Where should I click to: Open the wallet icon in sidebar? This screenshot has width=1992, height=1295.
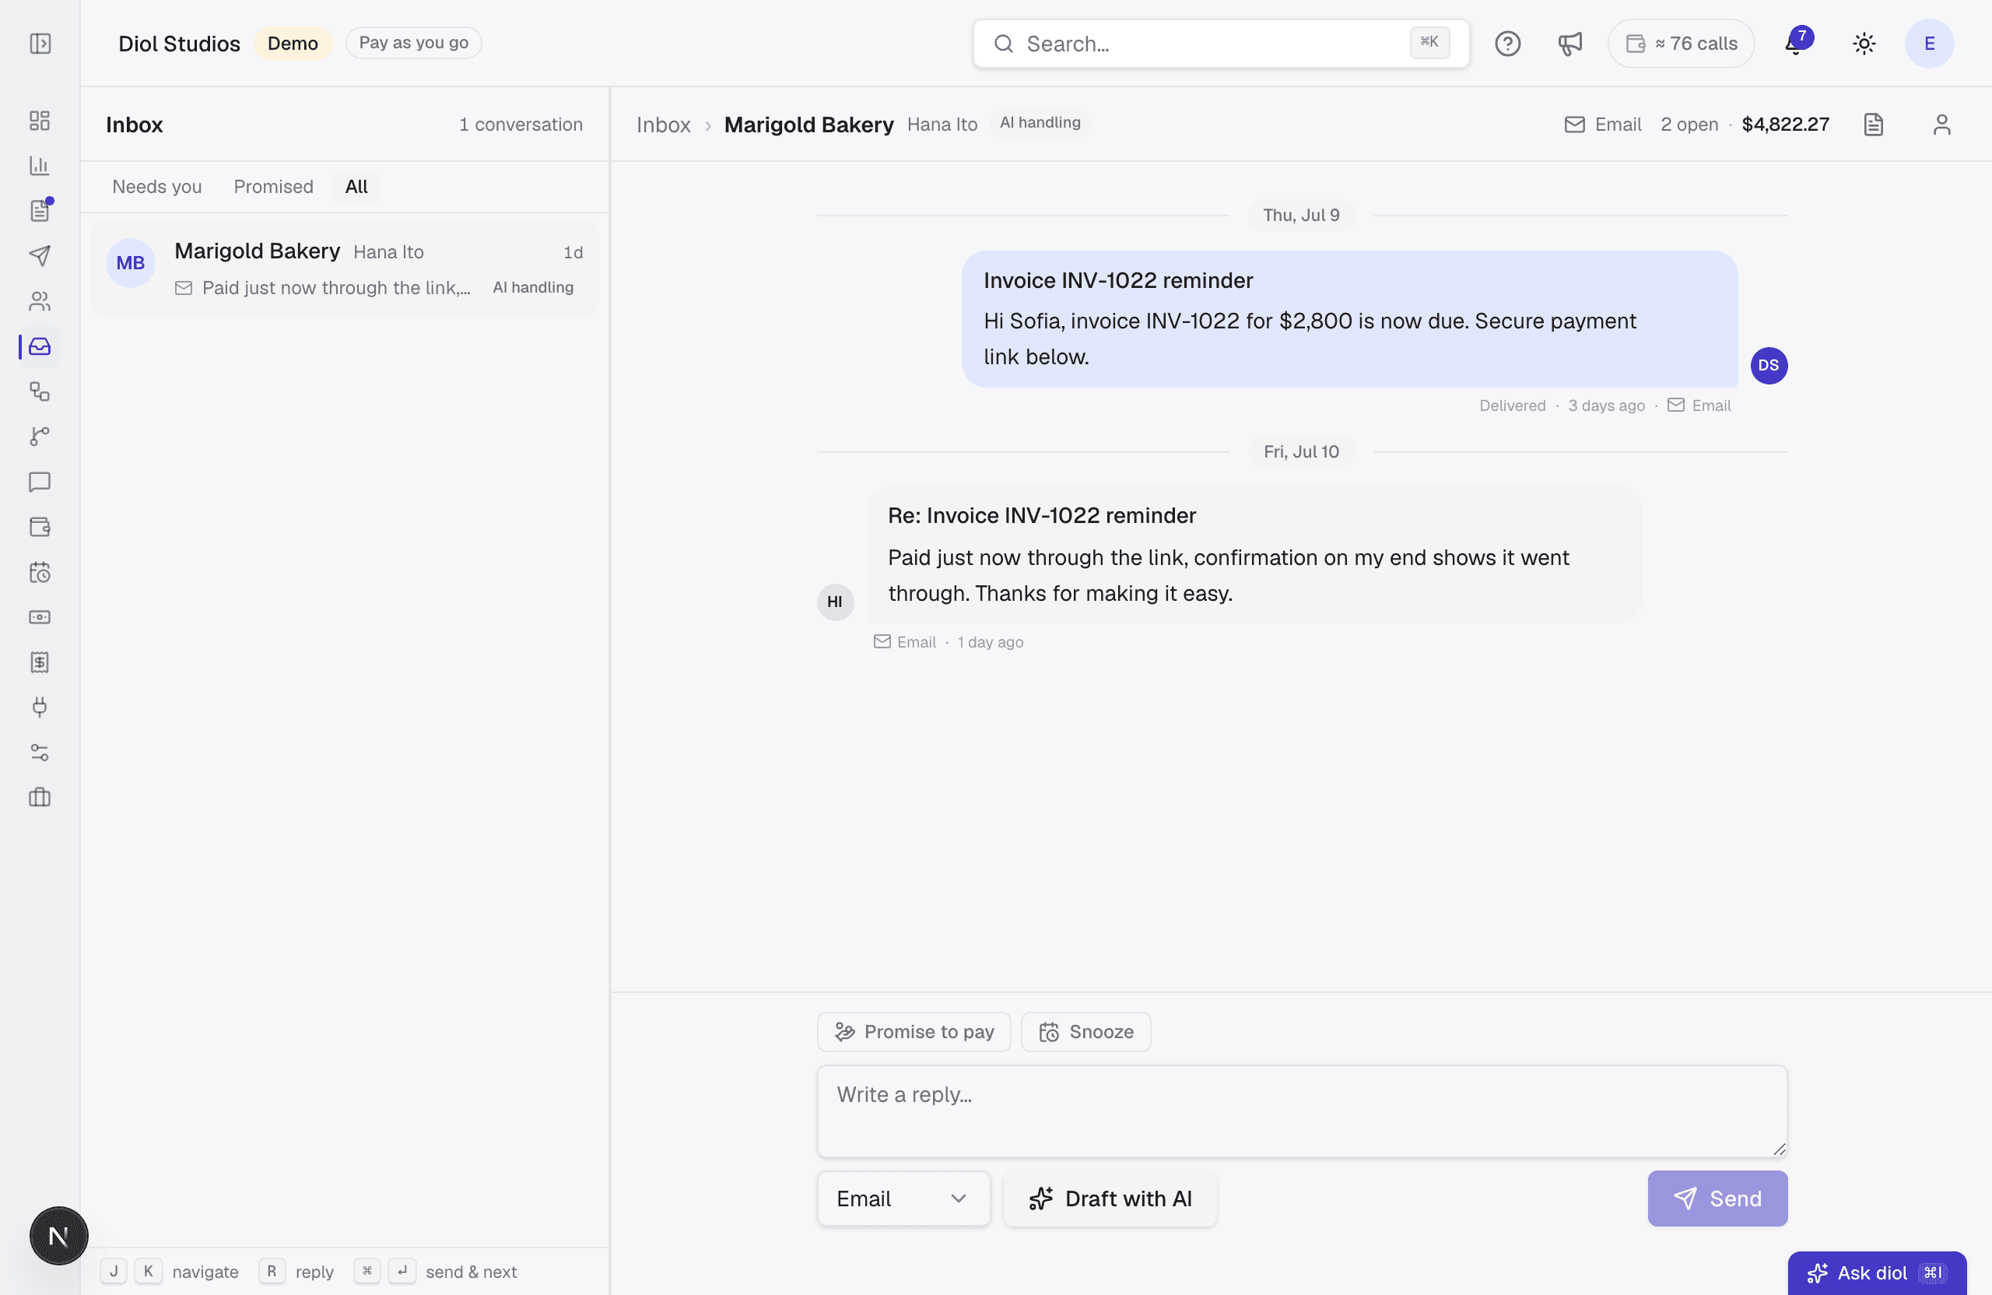tap(40, 527)
